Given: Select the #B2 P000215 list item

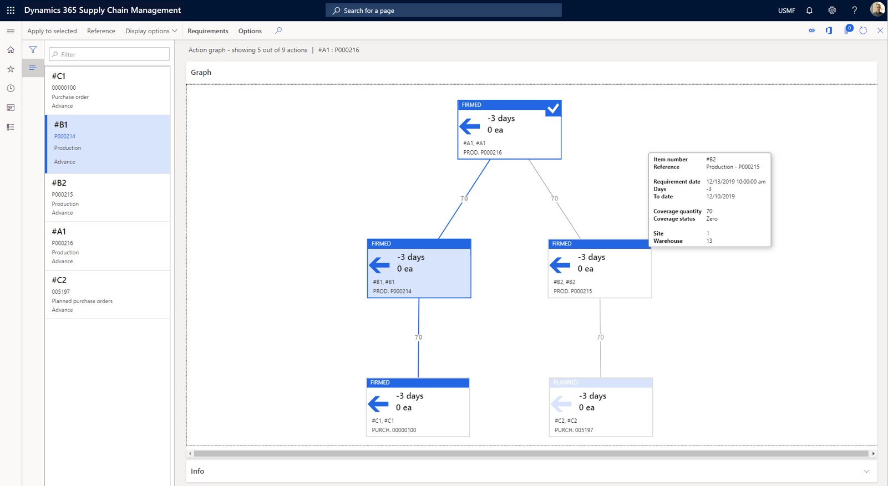Looking at the screenshot, I should click(108, 197).
